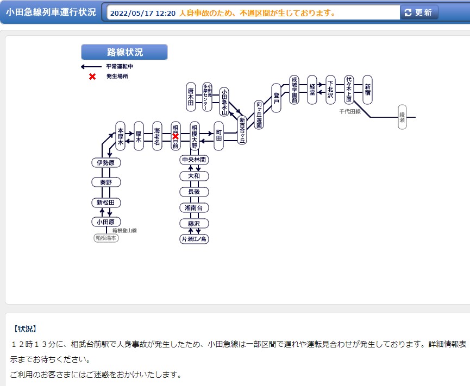The image size is (470, 386).
Task: Select the 町田 station label
Action: click(219, 136)
